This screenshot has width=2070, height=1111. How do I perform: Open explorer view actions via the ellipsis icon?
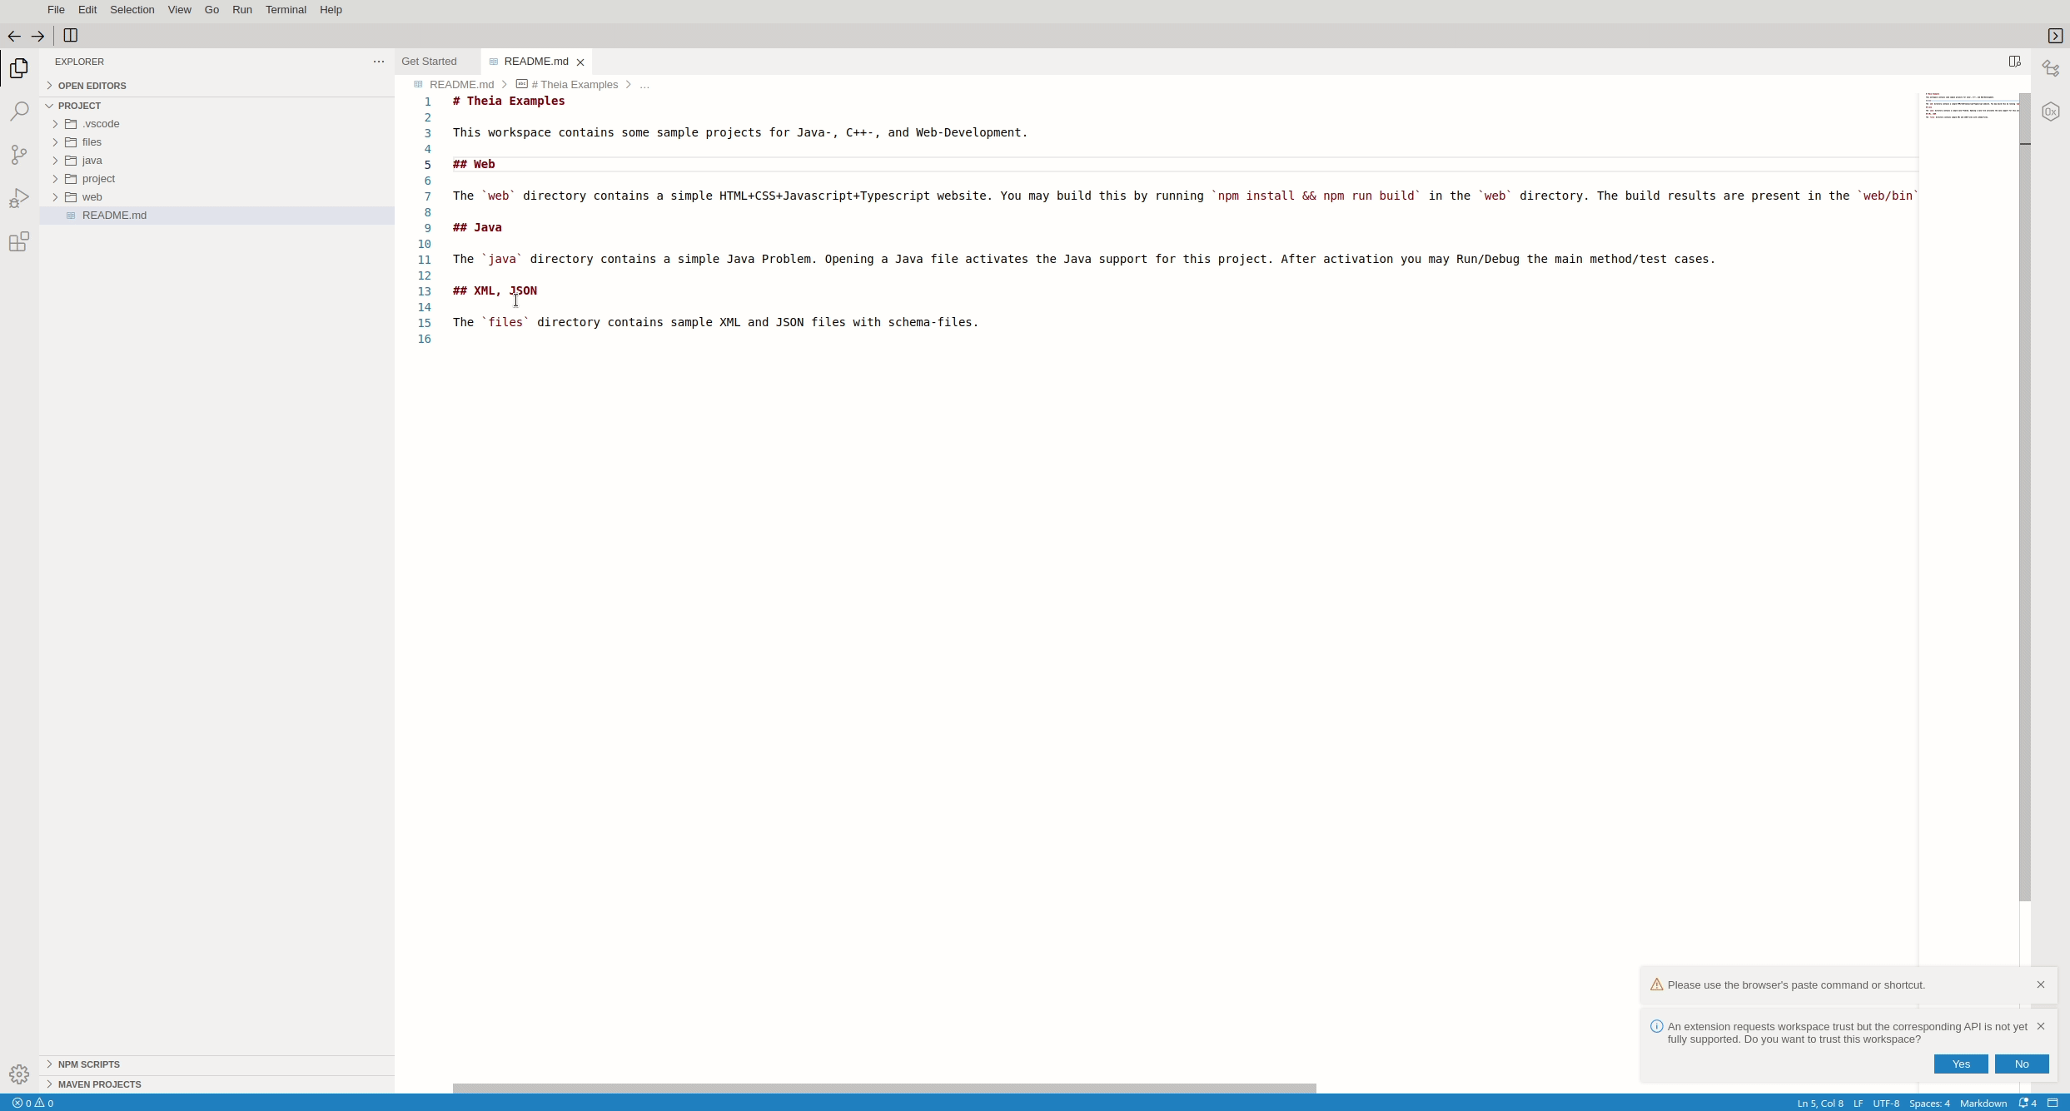point(379,61)
